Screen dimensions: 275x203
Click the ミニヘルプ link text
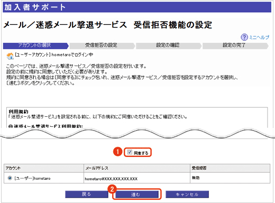coord(259,38)
